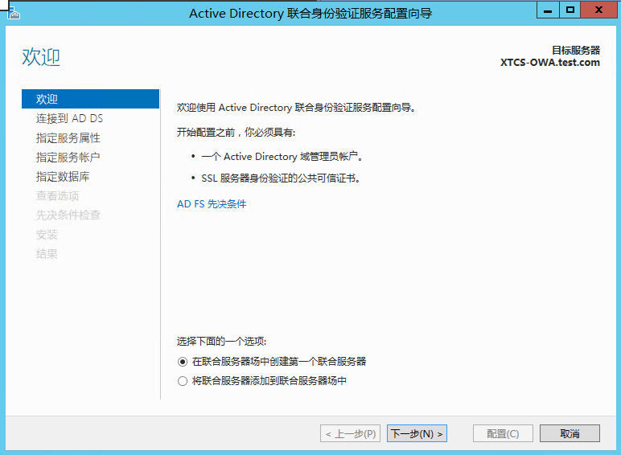The width and height of the screenshot is (621, 455).
Task: Open the AD FS 先决条件 link
Action: 212,204
